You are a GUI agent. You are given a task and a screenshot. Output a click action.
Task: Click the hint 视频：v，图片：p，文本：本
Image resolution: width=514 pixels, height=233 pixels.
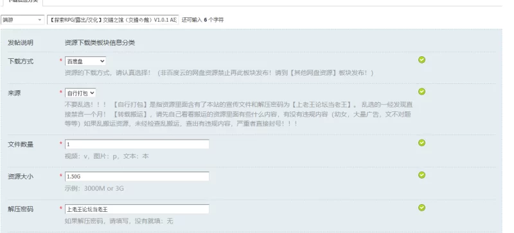pyautogui.click(x=107, y=156)
